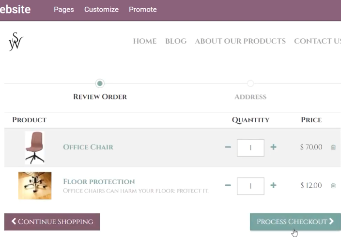Increase Office Chair quantity with plus
Screen dimensions: 341x242
[273, 147]
